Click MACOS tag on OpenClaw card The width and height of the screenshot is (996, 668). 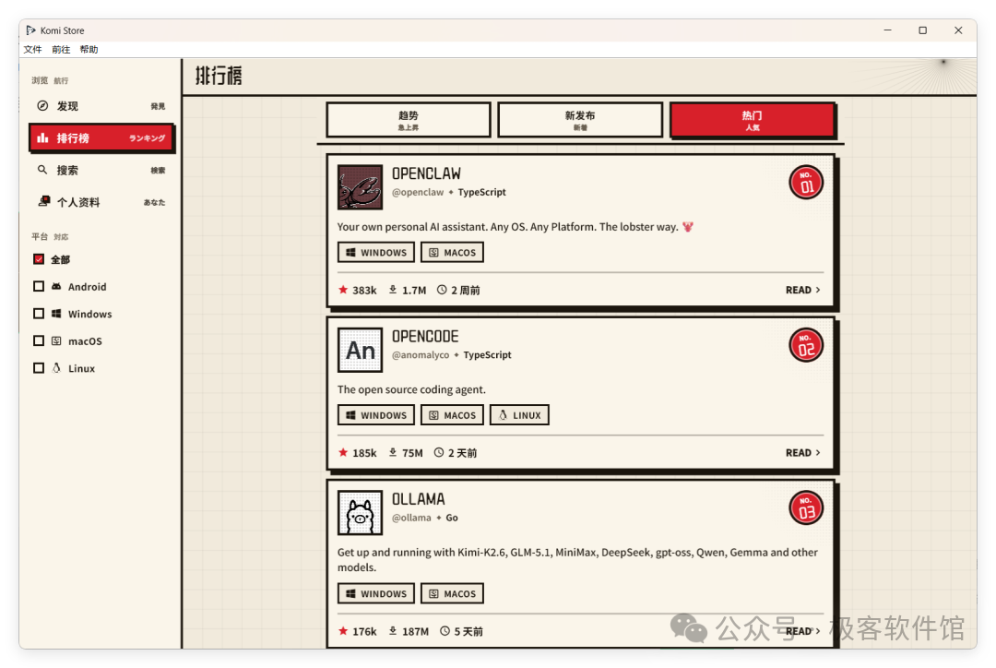[x=452, y=252]
